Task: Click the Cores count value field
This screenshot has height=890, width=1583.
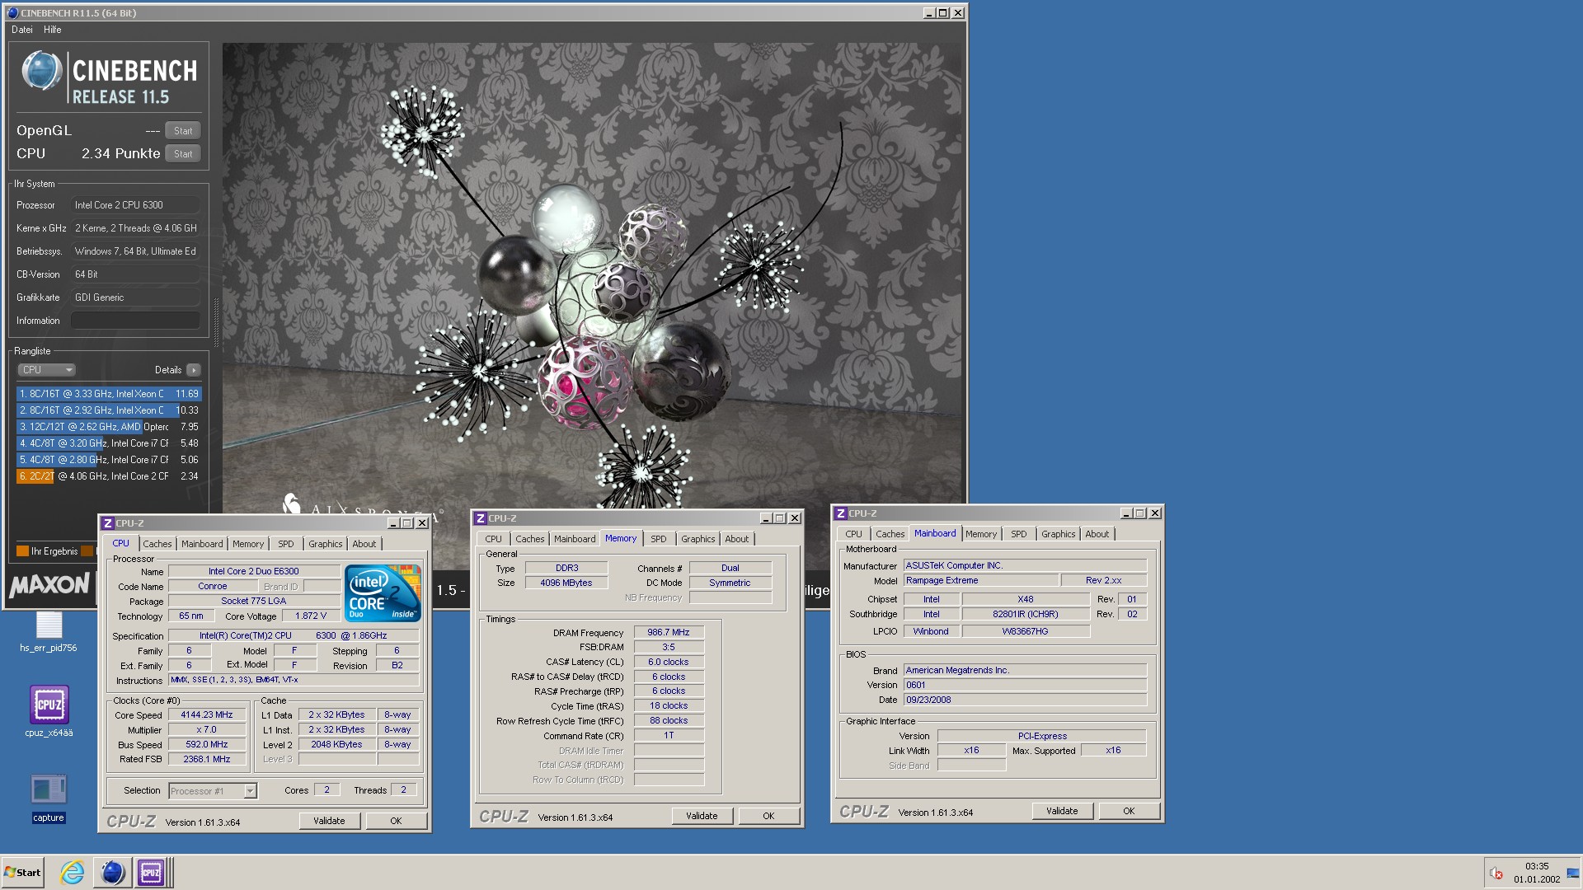Action: [x=326, y=790]
